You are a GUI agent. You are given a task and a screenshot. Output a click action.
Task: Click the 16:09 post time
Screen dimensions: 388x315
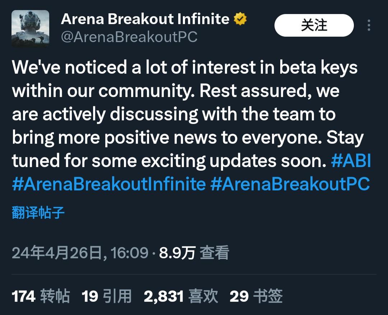[129, 253]
